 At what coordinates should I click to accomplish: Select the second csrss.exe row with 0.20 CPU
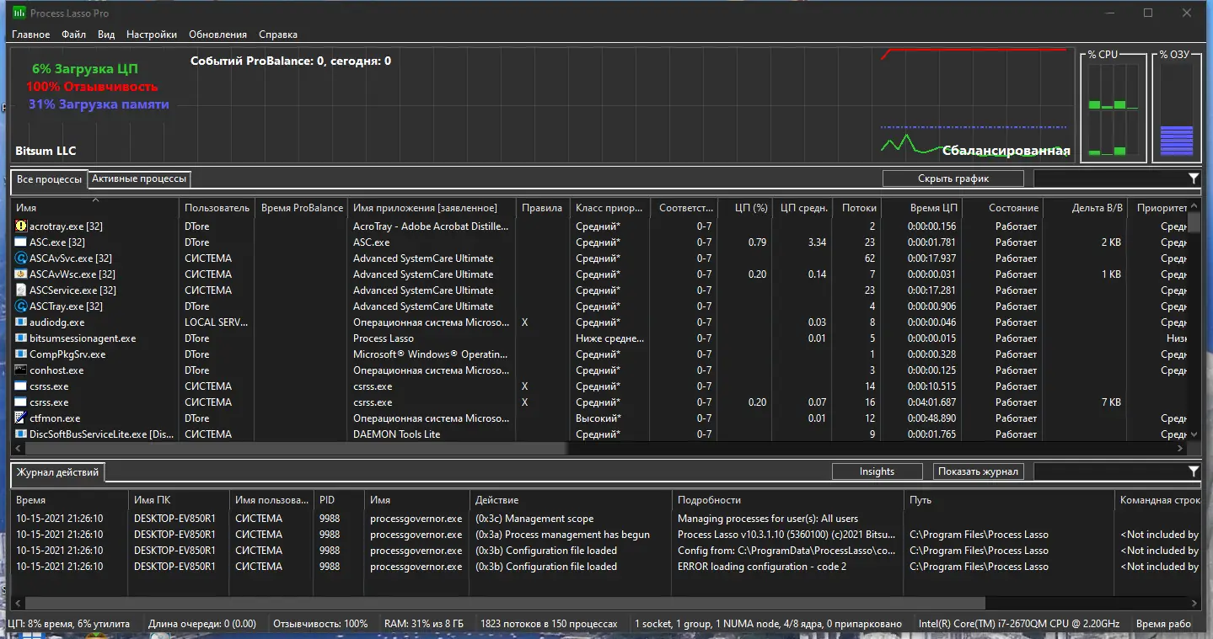coord(599,402)
